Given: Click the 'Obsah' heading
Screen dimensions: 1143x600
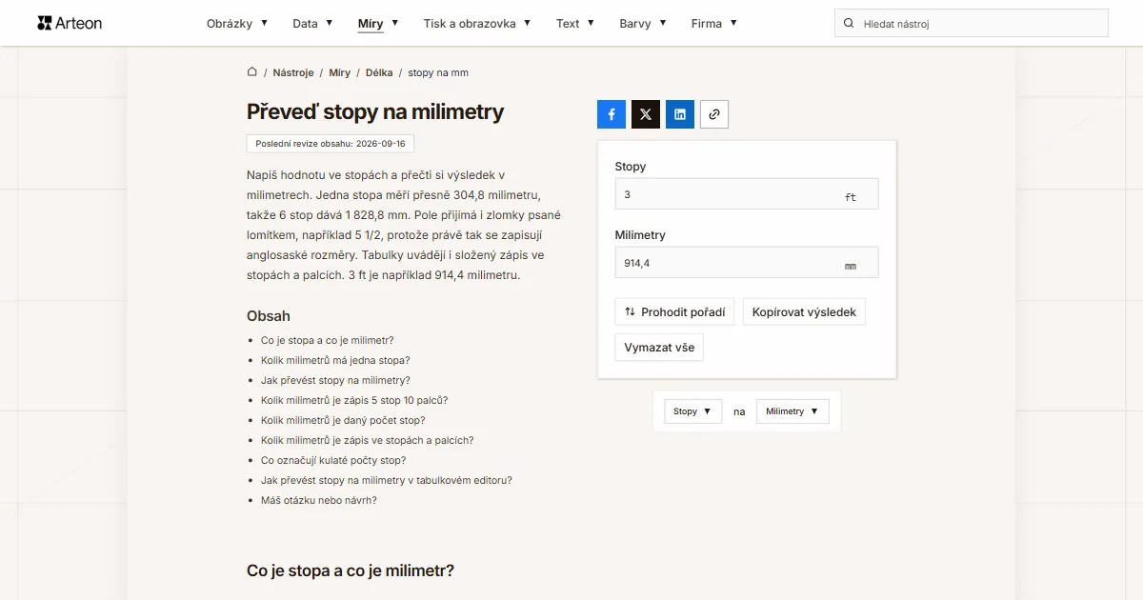Looking at the screenshot, I should [x=269, y=316].
